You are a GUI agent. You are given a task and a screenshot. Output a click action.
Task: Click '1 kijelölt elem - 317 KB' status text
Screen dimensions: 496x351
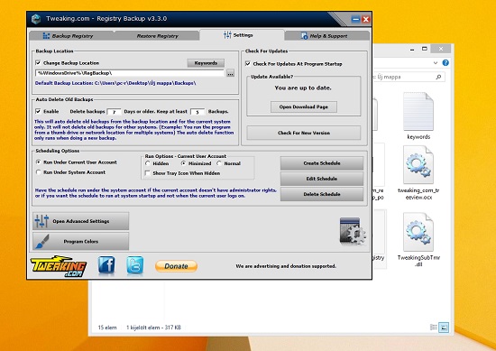point(153,328)
